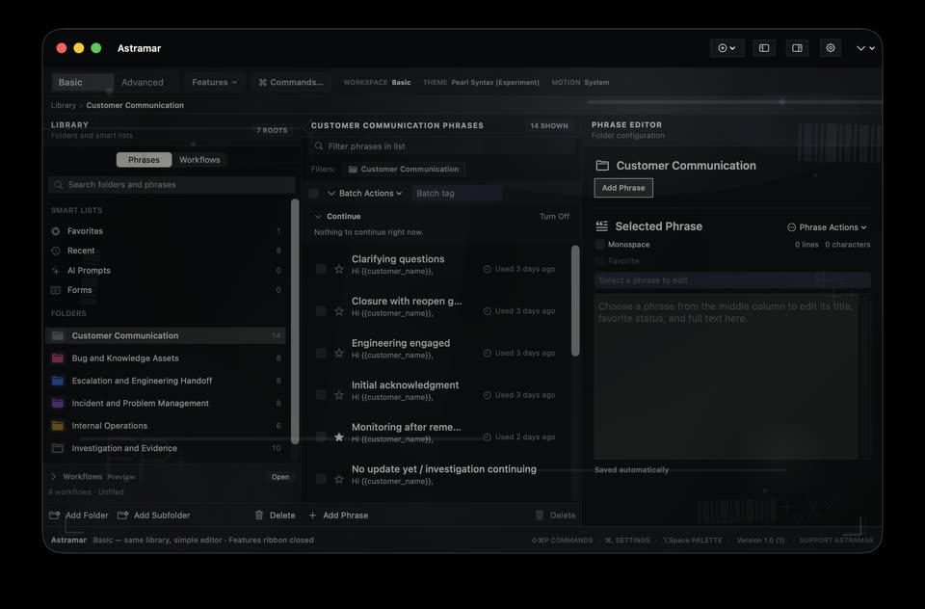Check the No update yet checkbox

[x=321, y=479]
